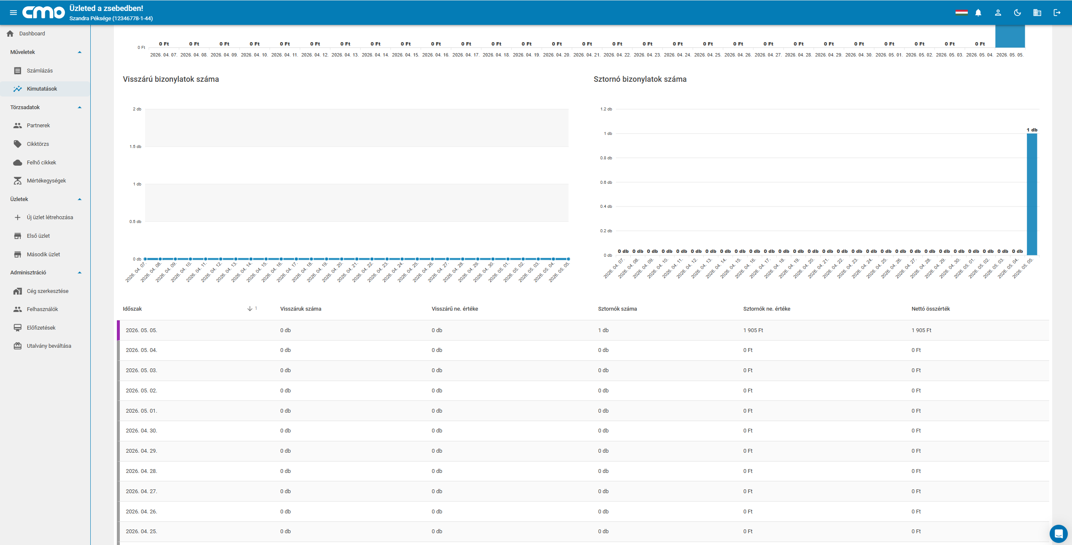1072x545 pixels.
Task: Collapse the Műveletek section
Action: 79,52
